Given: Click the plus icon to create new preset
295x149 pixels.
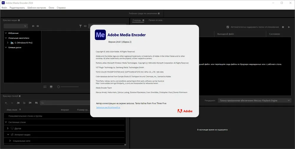Looking at the screenshot, I should tap(6, 103).
